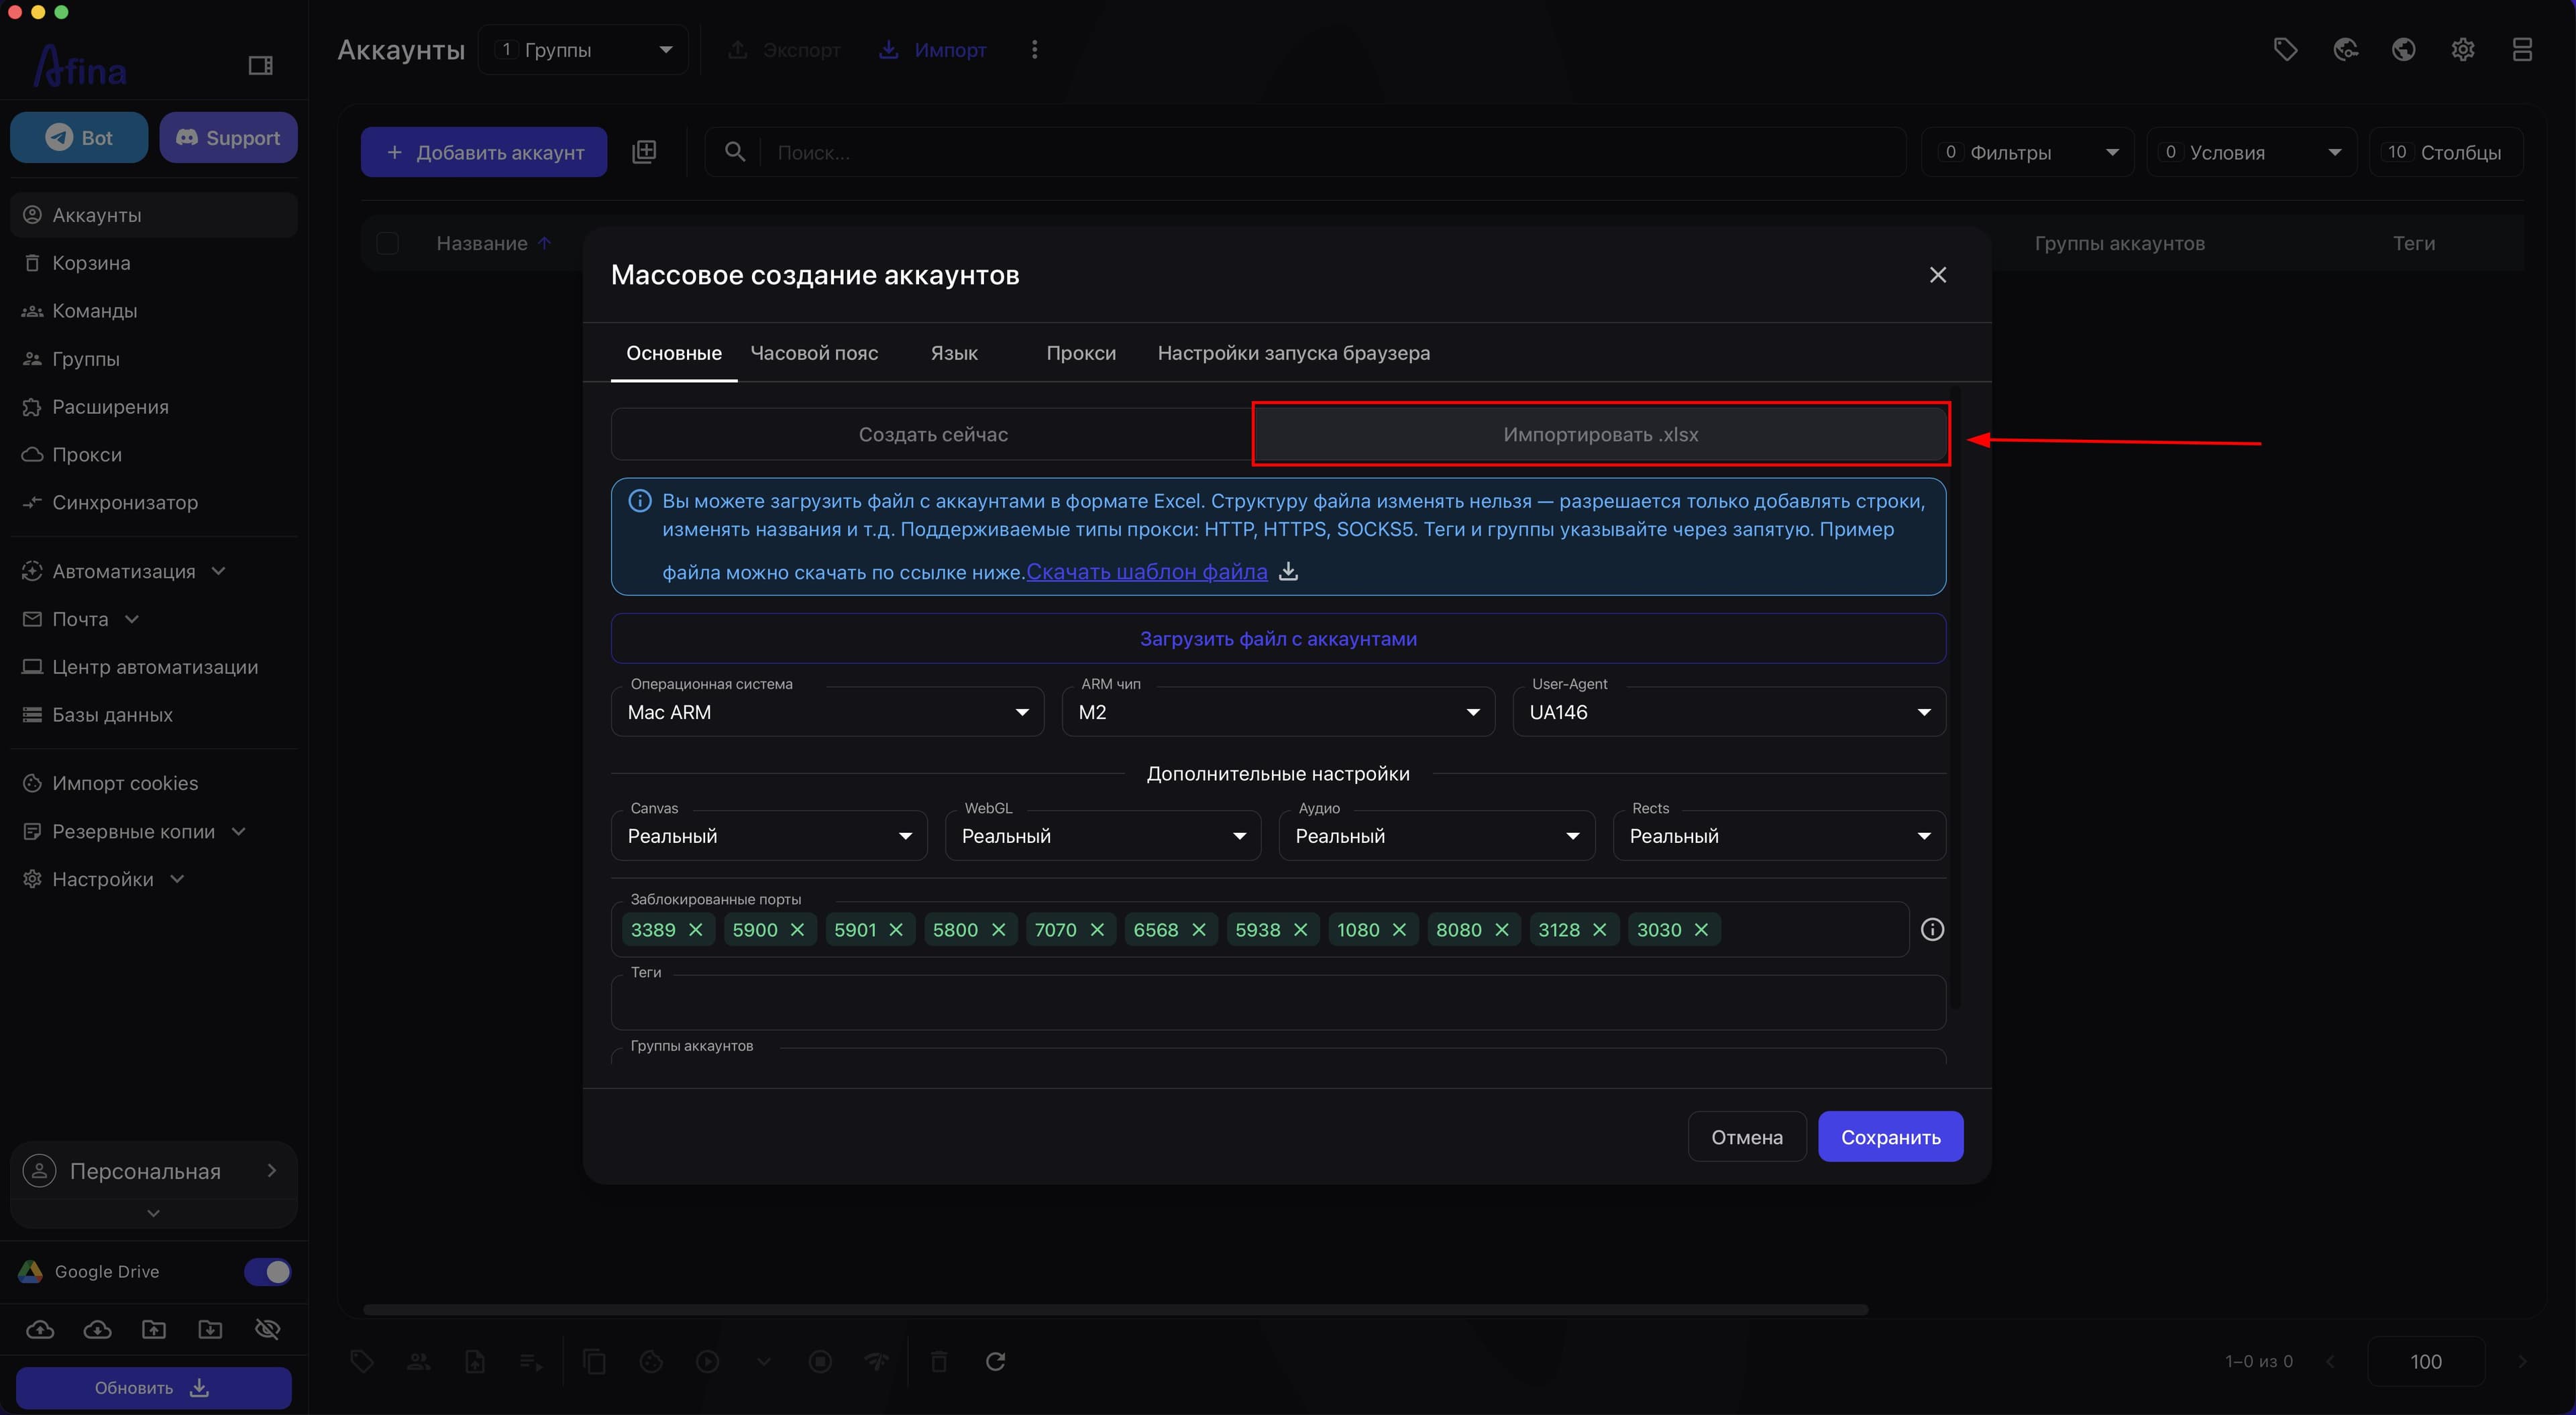Toggle the select-all checkbox in table header
Viewport: 2576px width, 1415px height.
point(387,244)
